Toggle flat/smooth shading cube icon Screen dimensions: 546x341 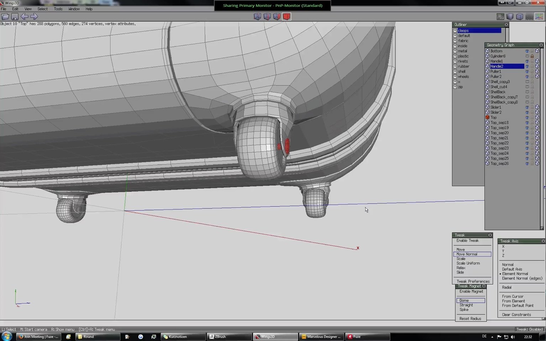coord(510,16)
